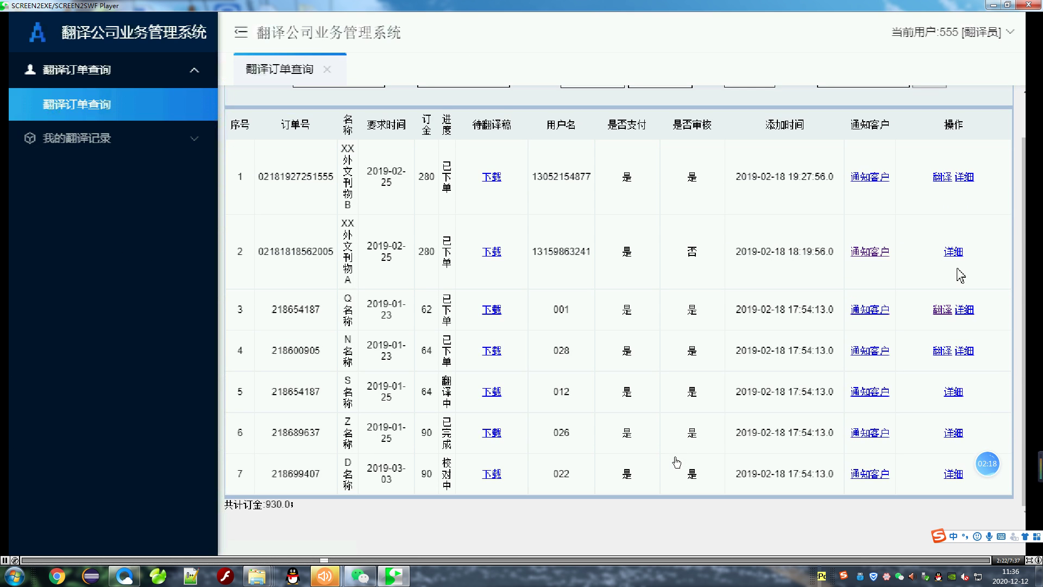Open the blue Q cloud browser taskbar icon
This screenshot has width=1043, height=587.
[x=124, y=576]
